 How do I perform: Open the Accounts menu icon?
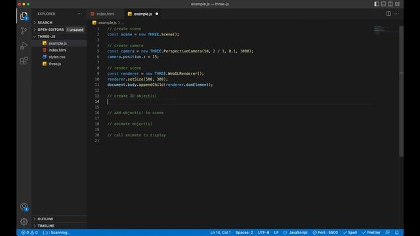click(x=24, y=207)
